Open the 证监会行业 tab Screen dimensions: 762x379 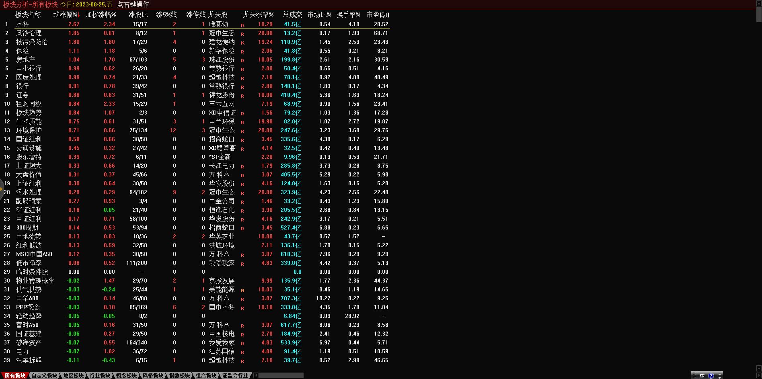235,375
